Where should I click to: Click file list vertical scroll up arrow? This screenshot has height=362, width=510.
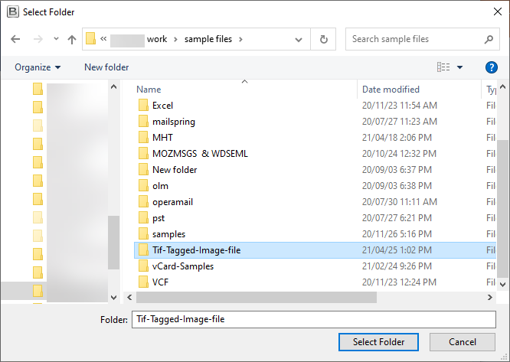tap(502, 86)
